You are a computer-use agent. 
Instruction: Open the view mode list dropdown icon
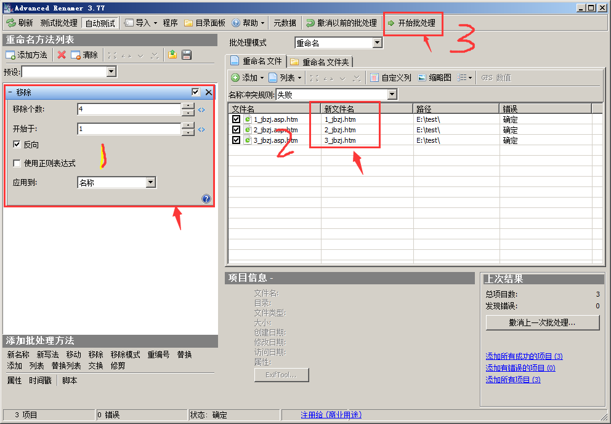pos(464,78)
